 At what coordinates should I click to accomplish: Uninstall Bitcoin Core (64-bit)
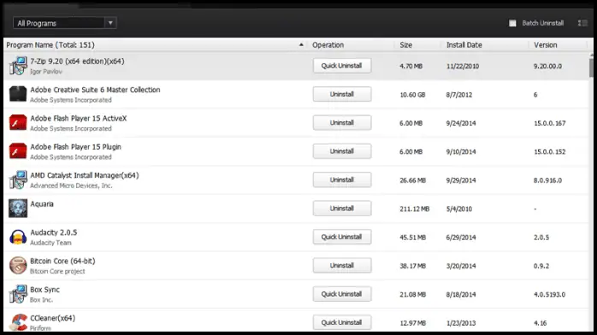(x=342, y=266)
